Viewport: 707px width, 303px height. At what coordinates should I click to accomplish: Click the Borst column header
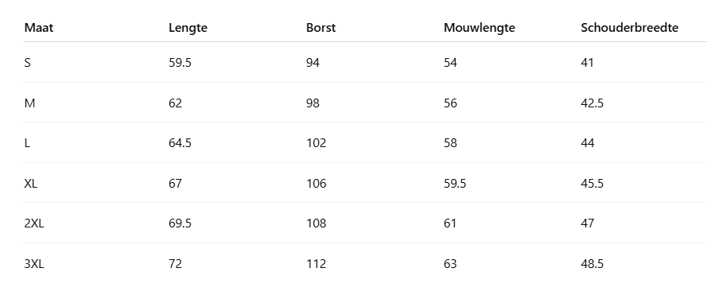321,28
